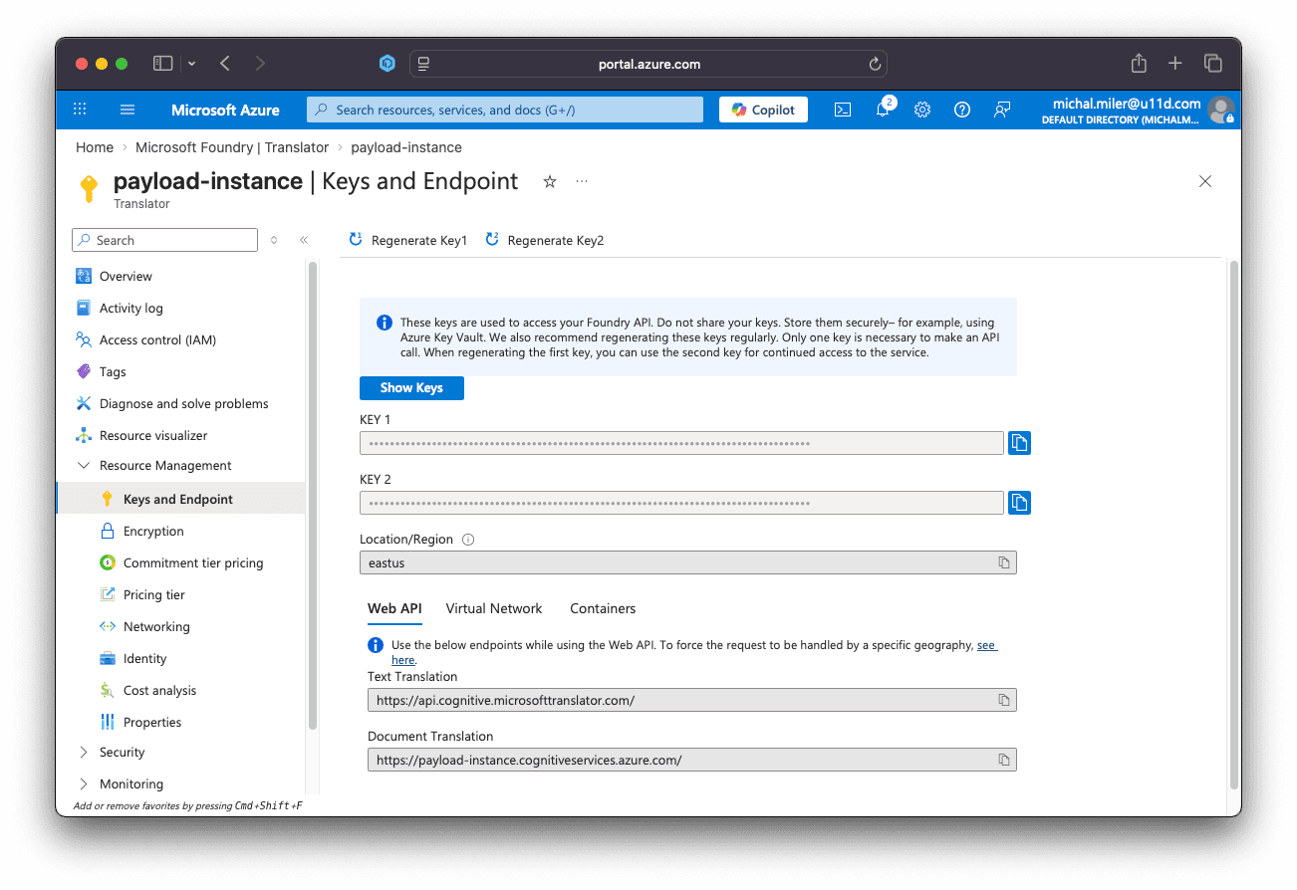The image size is (1297, 890).
Task: Regenerate Key1 from the command bar
Action: [406, 240]
